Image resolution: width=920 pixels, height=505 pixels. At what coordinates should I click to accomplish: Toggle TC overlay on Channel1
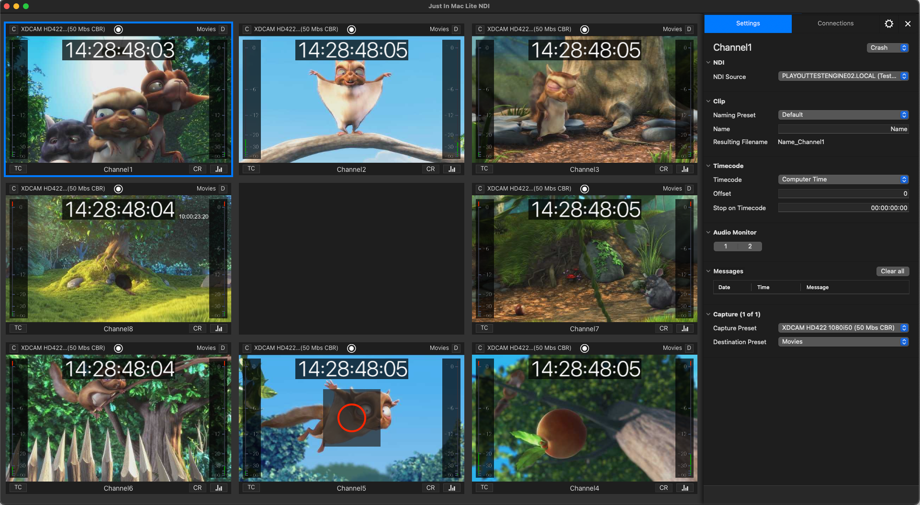click(18, 168)
